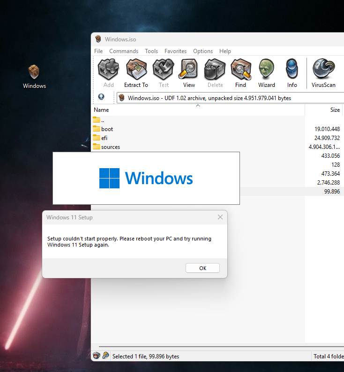This screenshot has height=372, width=344.
Task: Click the "Total 4 folde" status text
Action: [329, 356]
